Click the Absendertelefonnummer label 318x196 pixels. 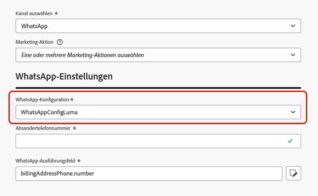43,128
